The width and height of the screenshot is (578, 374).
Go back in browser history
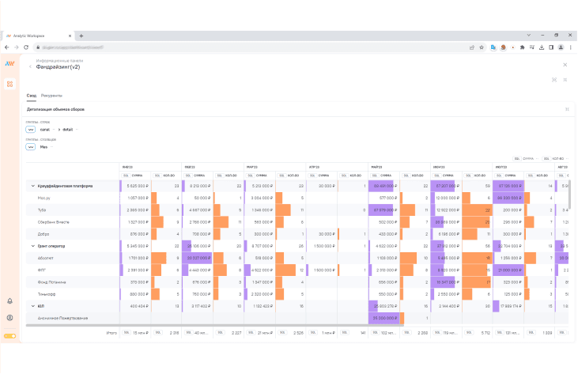click(6, 47)
